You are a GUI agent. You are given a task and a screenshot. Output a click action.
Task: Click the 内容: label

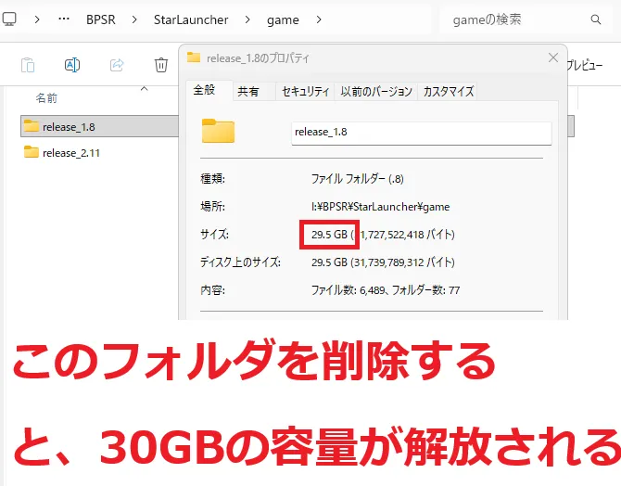click(x=212, y=290)
